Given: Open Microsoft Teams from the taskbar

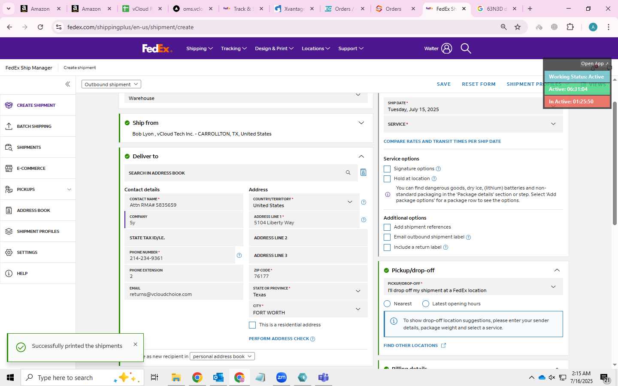Looking at the screenshot, I should 323,377.
